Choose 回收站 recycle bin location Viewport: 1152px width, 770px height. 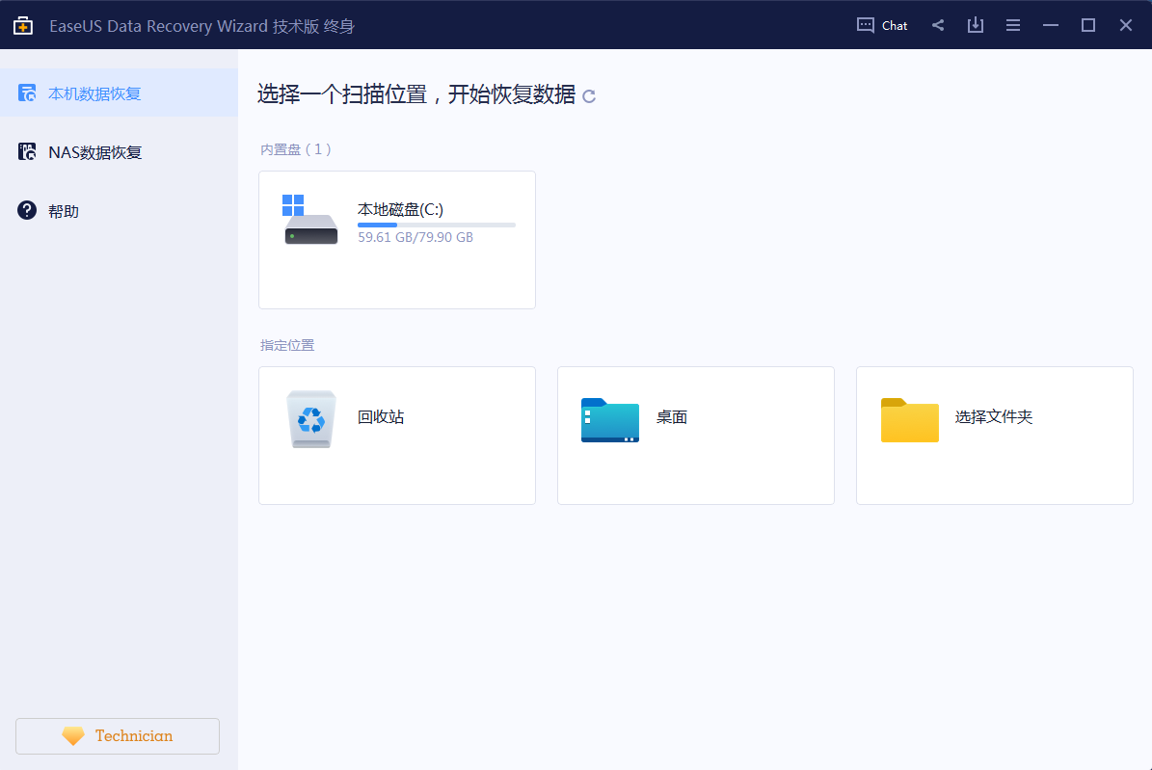point(397,435)
